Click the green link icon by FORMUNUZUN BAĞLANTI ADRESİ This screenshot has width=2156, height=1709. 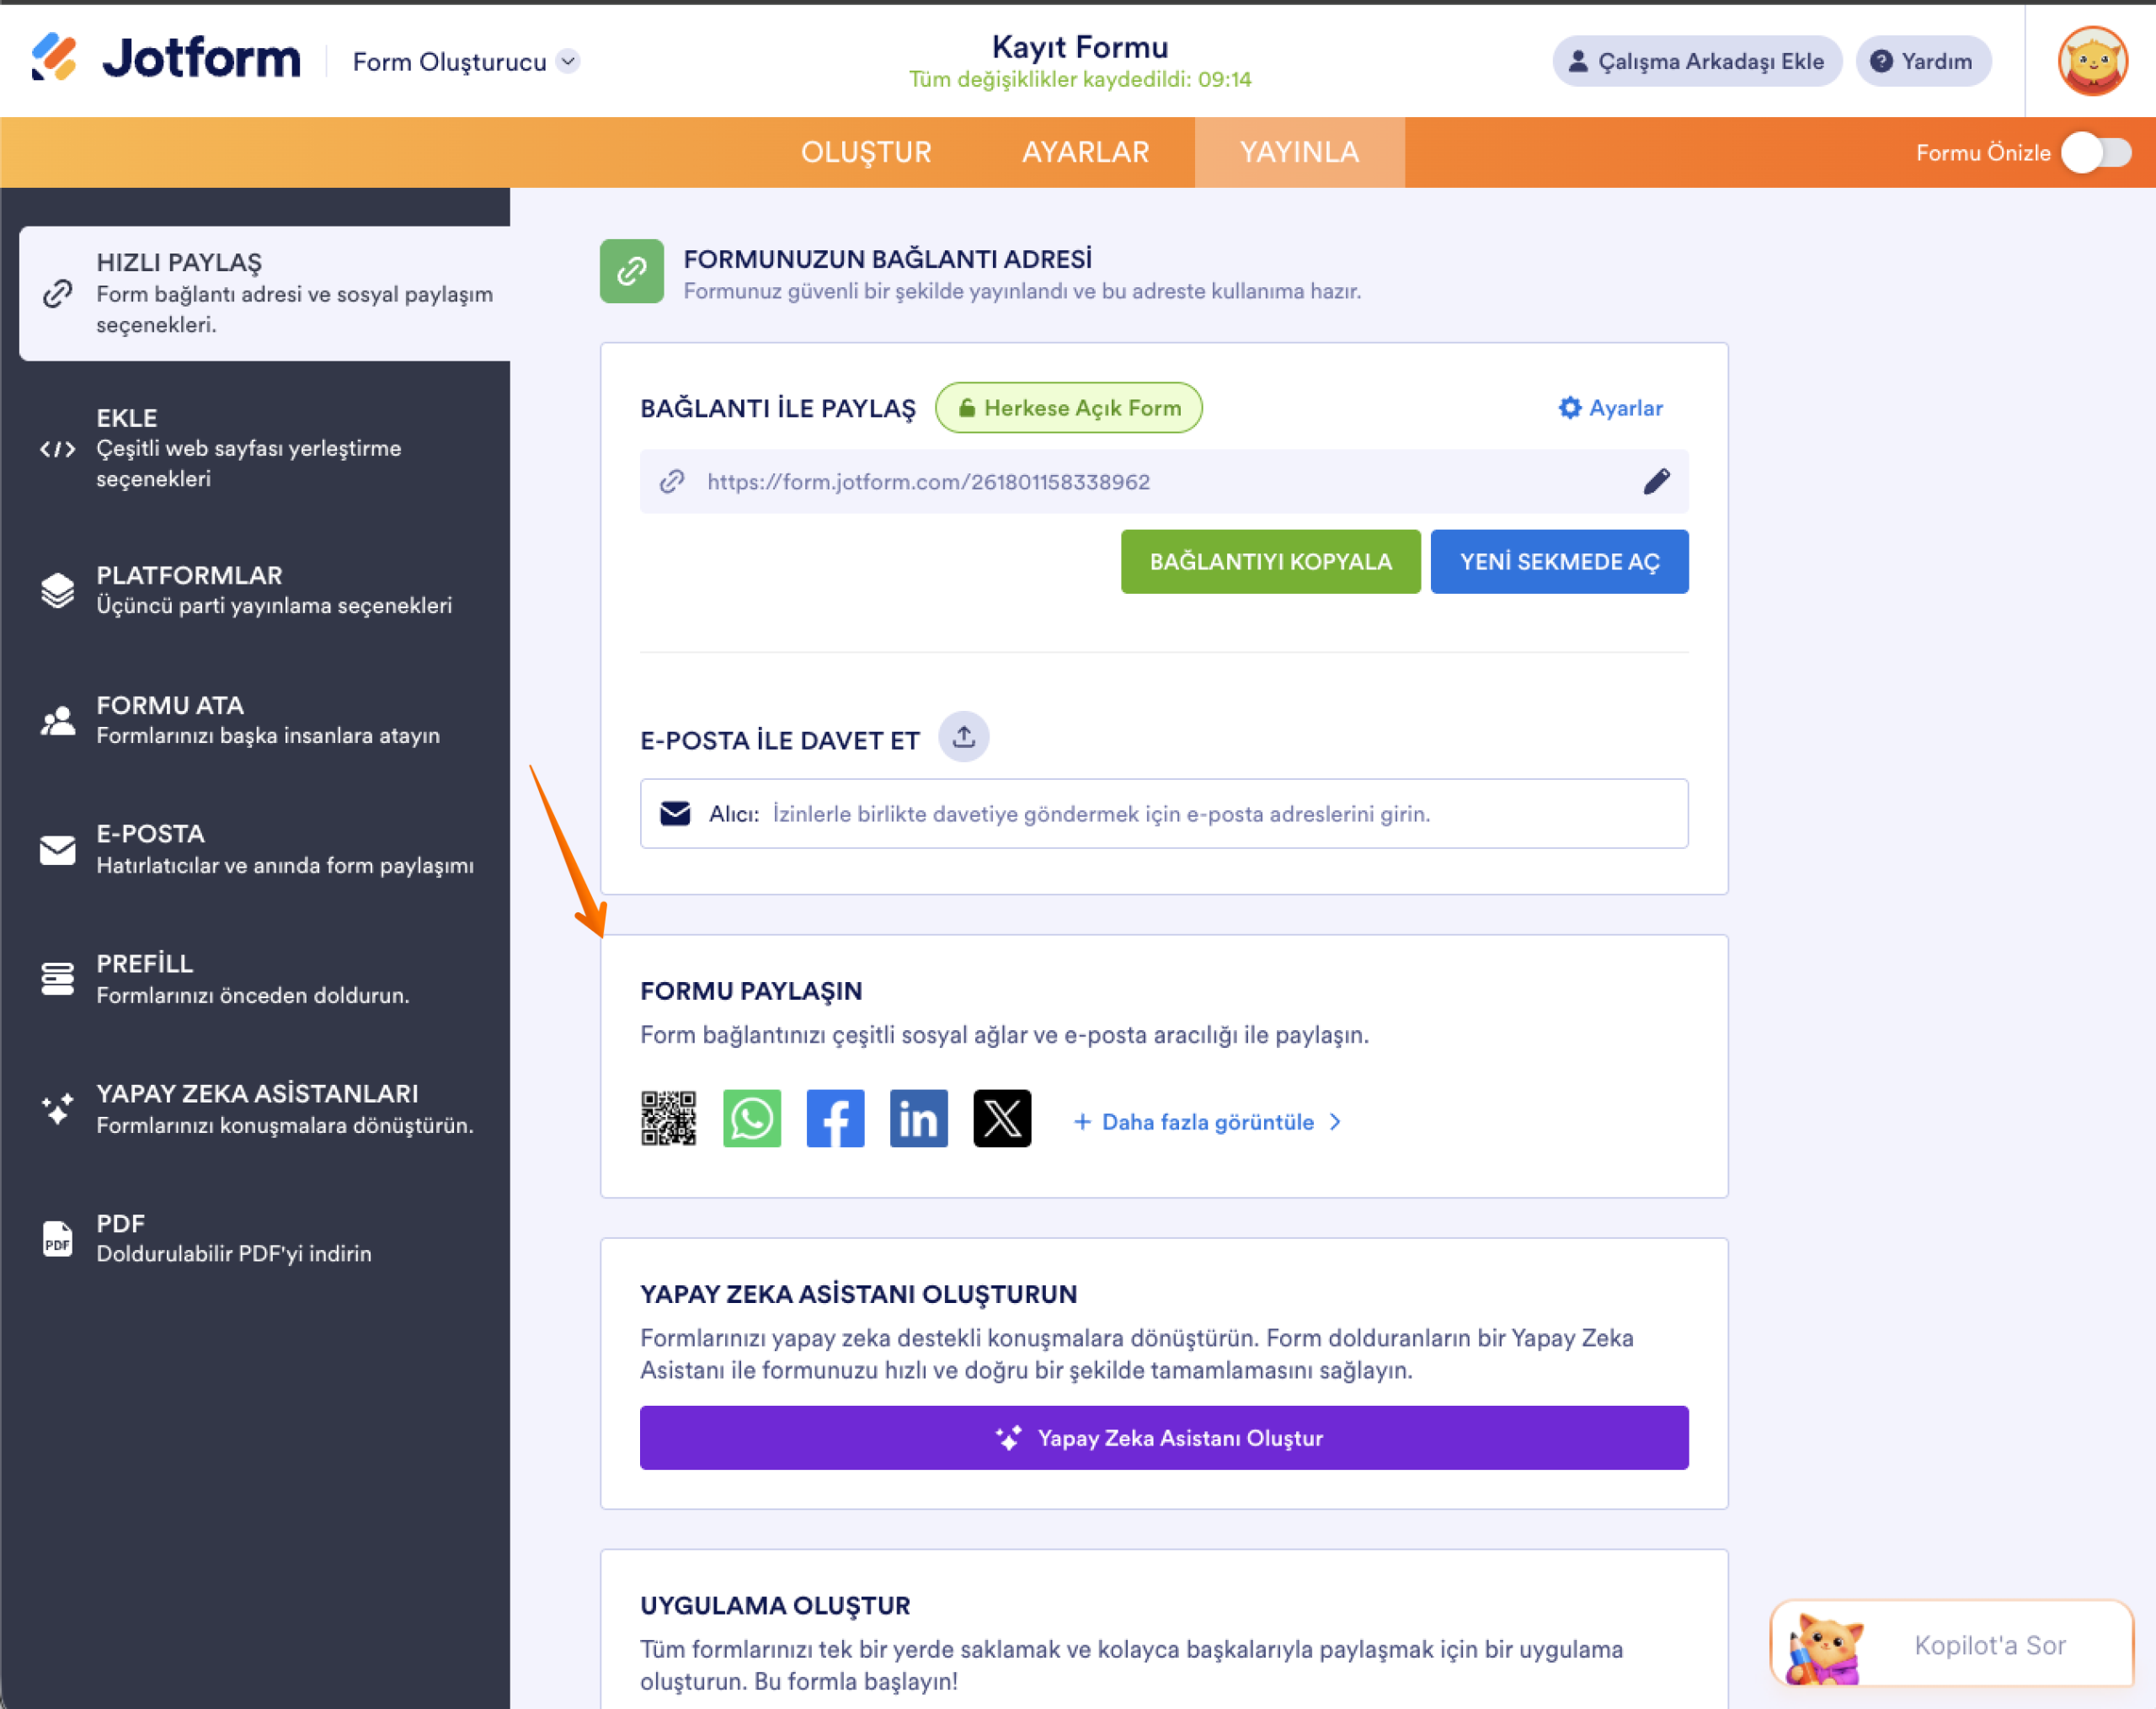click(x=631, y=271)
